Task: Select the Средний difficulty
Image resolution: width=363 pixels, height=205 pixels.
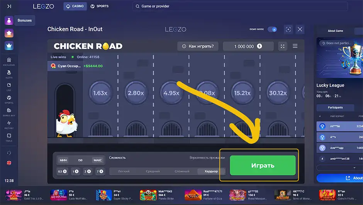Action: pos(153,171)
